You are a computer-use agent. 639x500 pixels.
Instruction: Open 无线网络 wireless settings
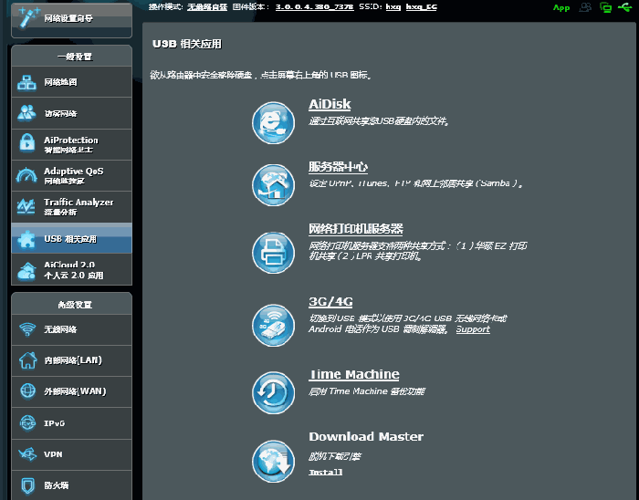(72, 329)
